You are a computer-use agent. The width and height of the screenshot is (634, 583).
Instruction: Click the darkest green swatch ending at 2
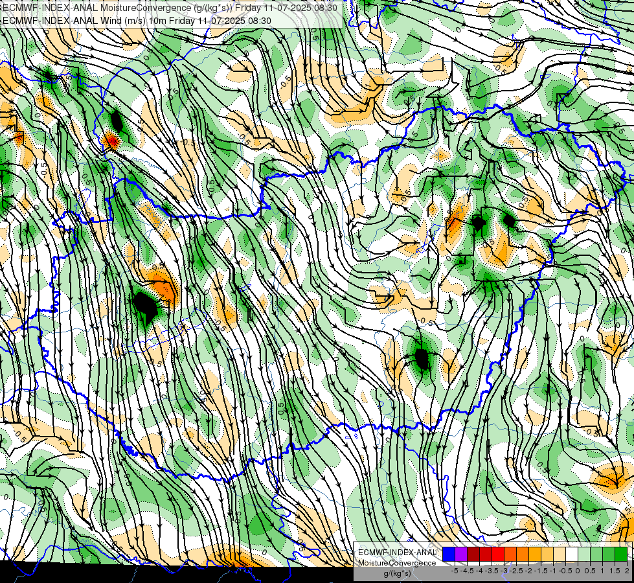(621, 554)
